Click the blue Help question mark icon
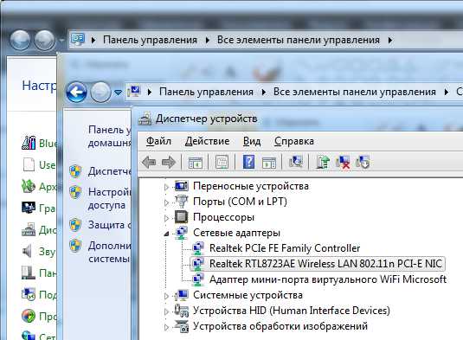The height and width of the screenshot is (340, 463). click(x=248, y=162)
